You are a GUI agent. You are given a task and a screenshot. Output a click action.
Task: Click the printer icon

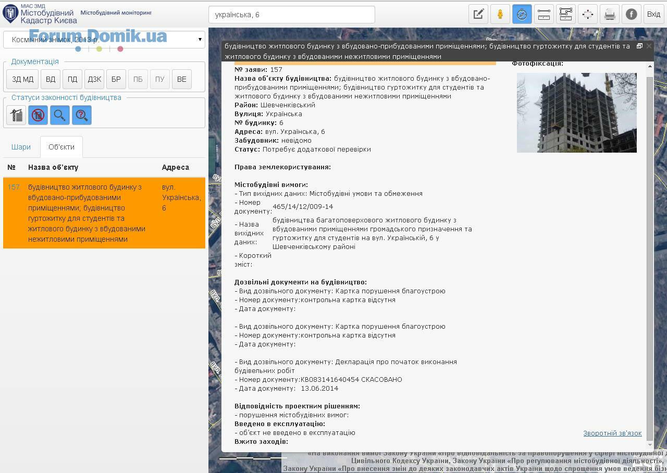coord(610,14)
